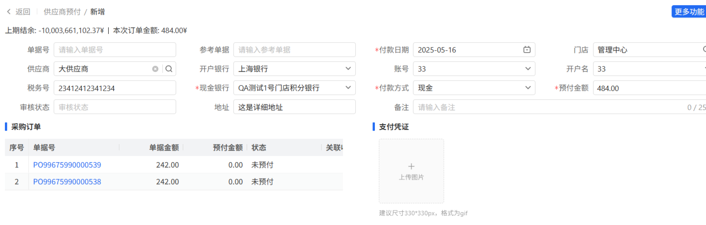Click the 地址 input field
The height and width of the screenshot is (225, 706).
point(295,107)
